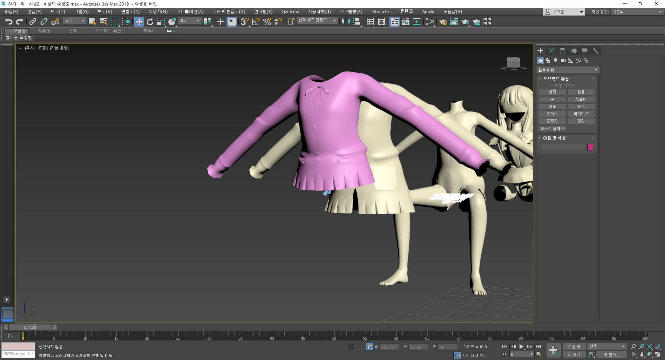This screenshot has width=665, height=360.
Task: Open the pink object color swatch
Action: pyautogui.click(x=590, y=147)
